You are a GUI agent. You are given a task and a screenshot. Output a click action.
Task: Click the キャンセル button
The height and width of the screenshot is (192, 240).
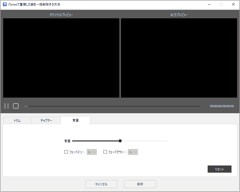coord(101,184)
